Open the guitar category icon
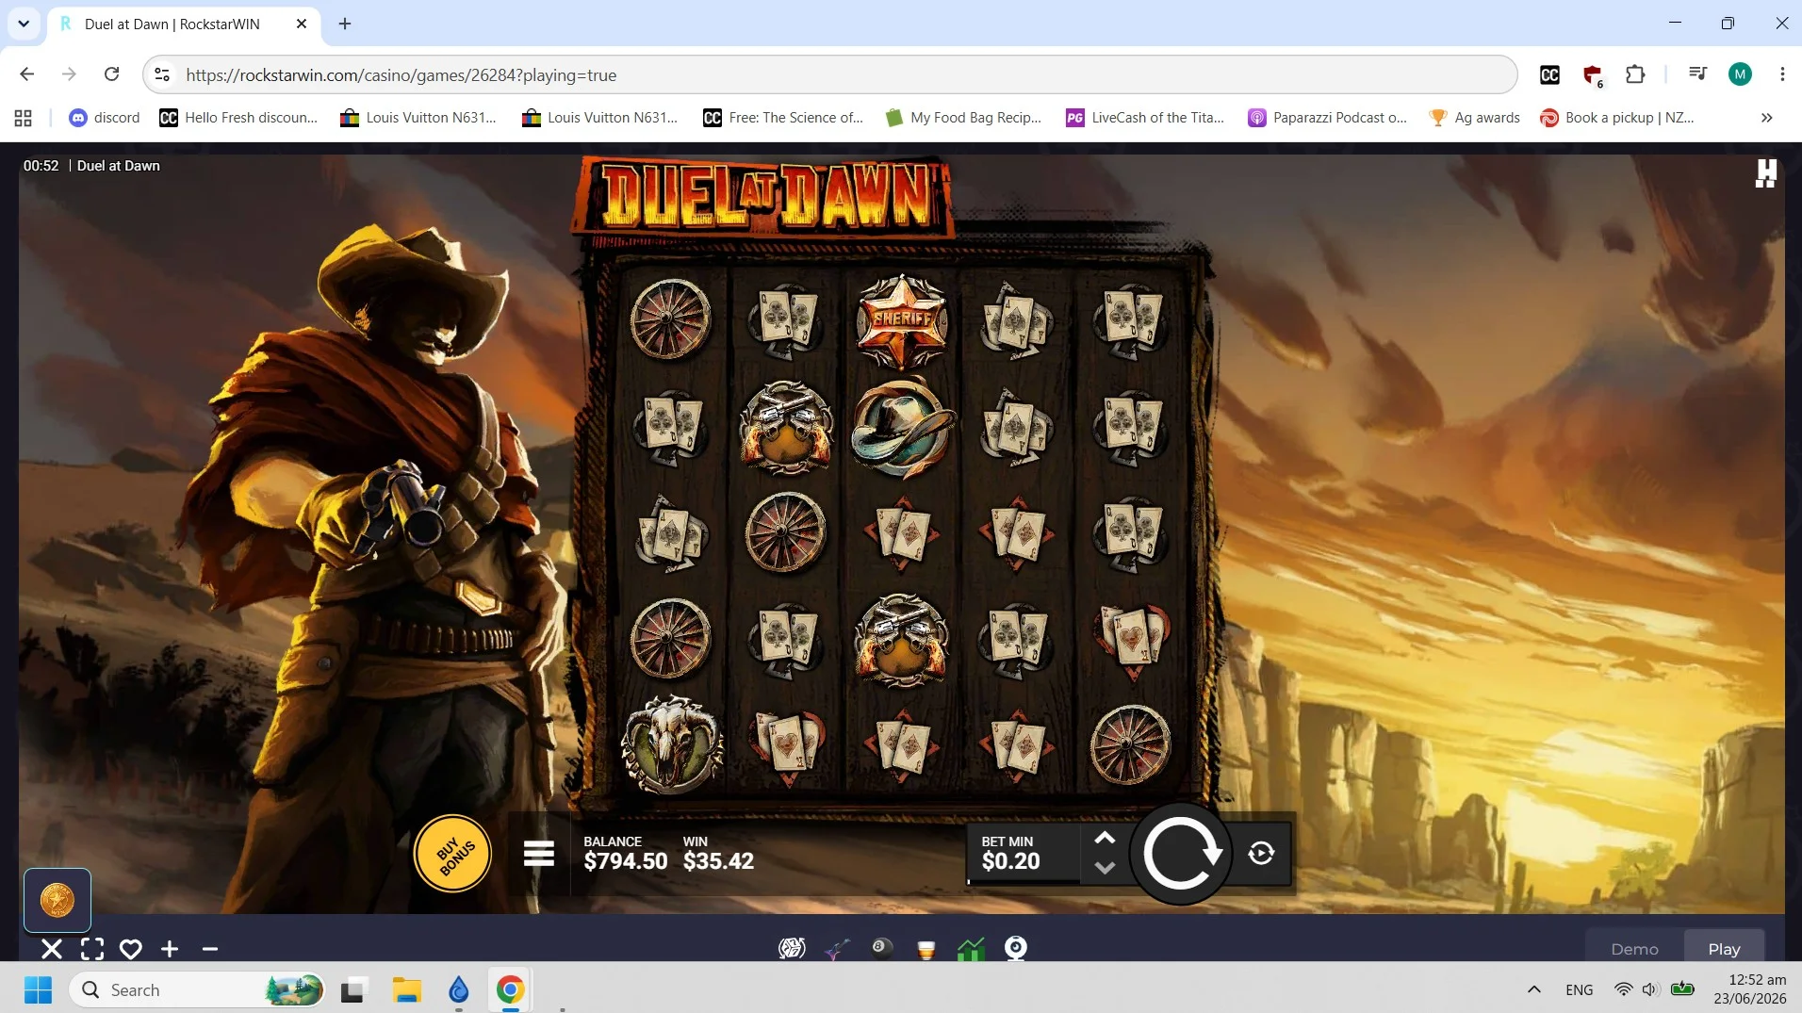Viewport: 1802px width, 1013px height. (837, 948)
